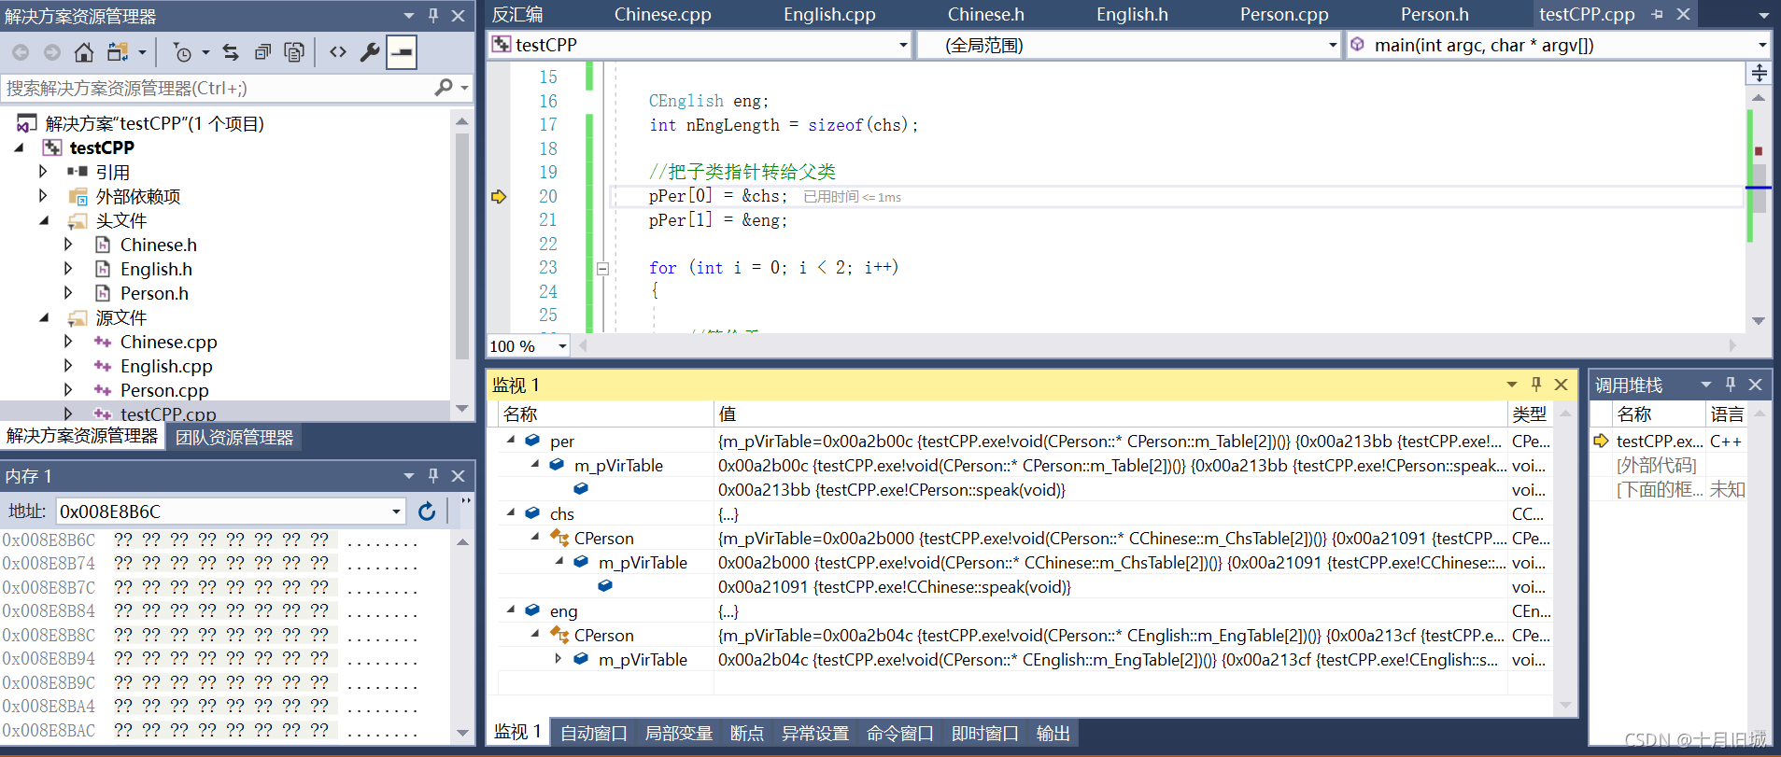Click the testCPP project icon in tree

pyautogui.click(x=52, y=147)
